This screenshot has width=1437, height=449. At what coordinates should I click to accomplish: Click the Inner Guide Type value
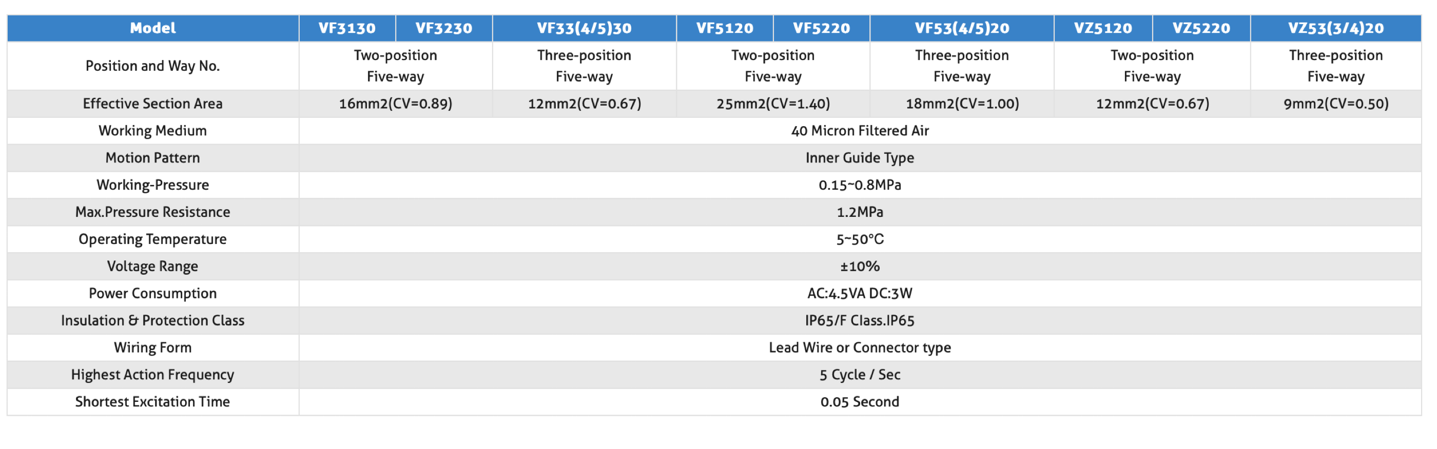point(860,158)
